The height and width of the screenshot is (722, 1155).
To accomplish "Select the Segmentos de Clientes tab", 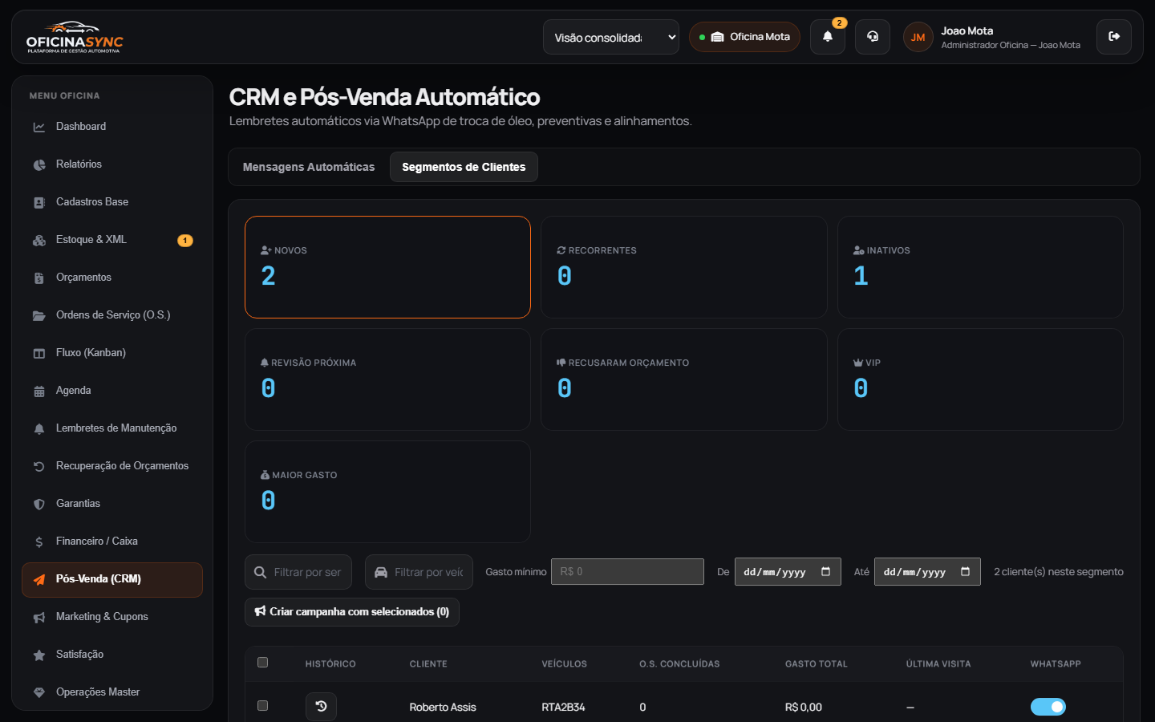I will point(464,167).
